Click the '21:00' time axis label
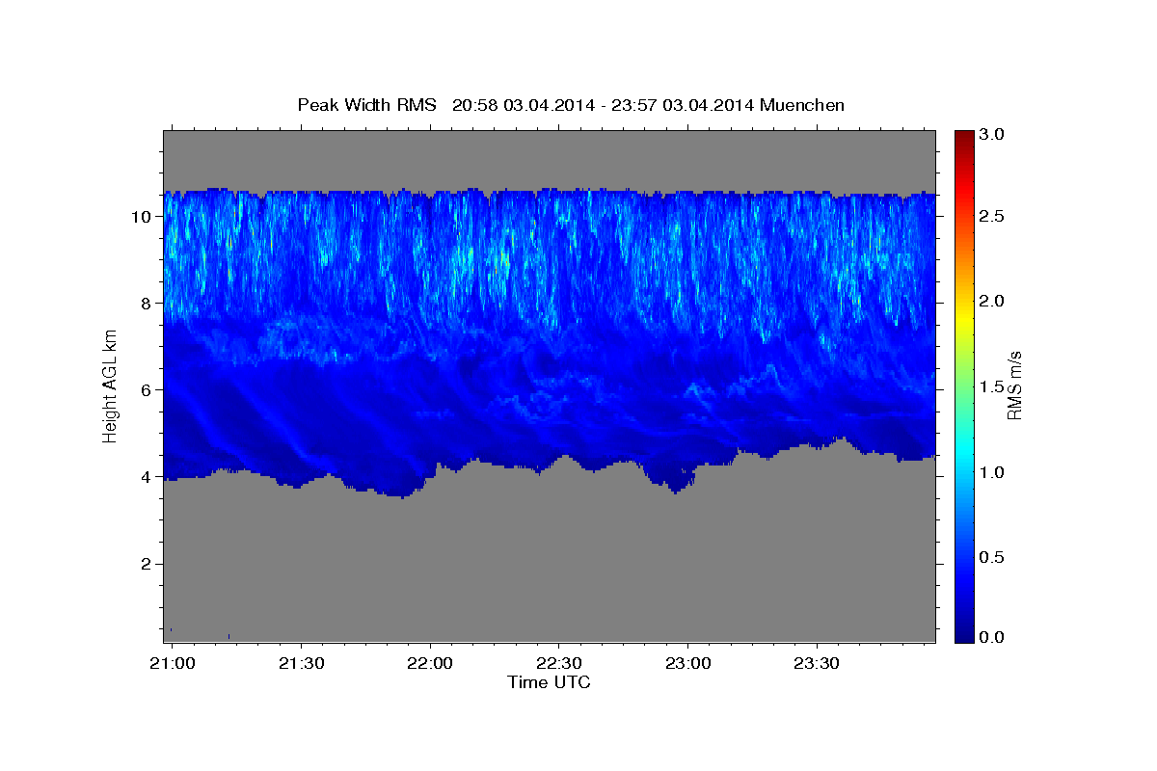This screenshot has width=1157, height=771. (x=174, y=664)
